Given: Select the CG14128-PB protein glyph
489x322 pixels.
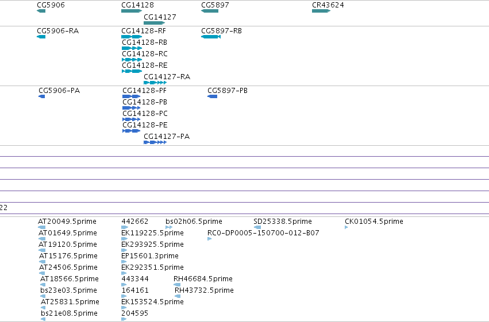Looking at the screenshot, I should [x=131, y=108].
